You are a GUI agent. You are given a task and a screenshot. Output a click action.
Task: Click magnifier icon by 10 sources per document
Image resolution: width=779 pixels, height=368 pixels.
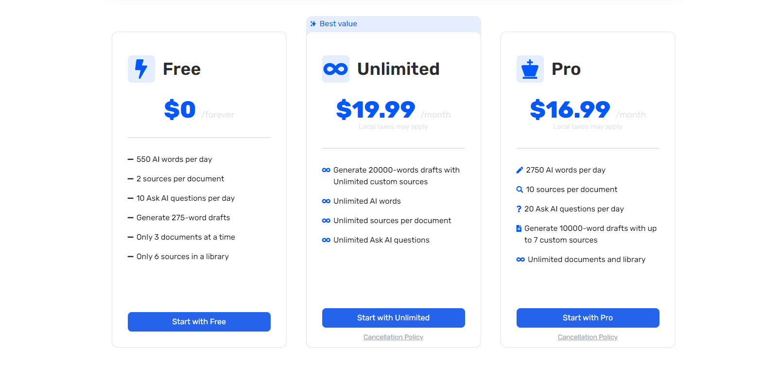(x=519, y=190)
